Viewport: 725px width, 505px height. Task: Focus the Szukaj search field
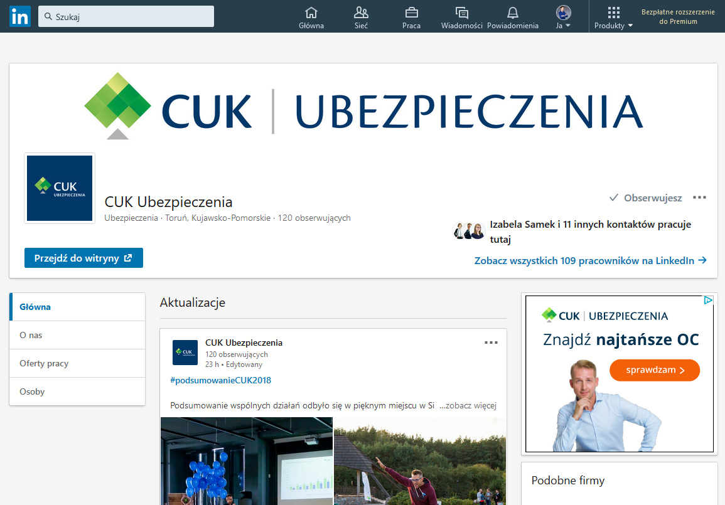point(126,17)
